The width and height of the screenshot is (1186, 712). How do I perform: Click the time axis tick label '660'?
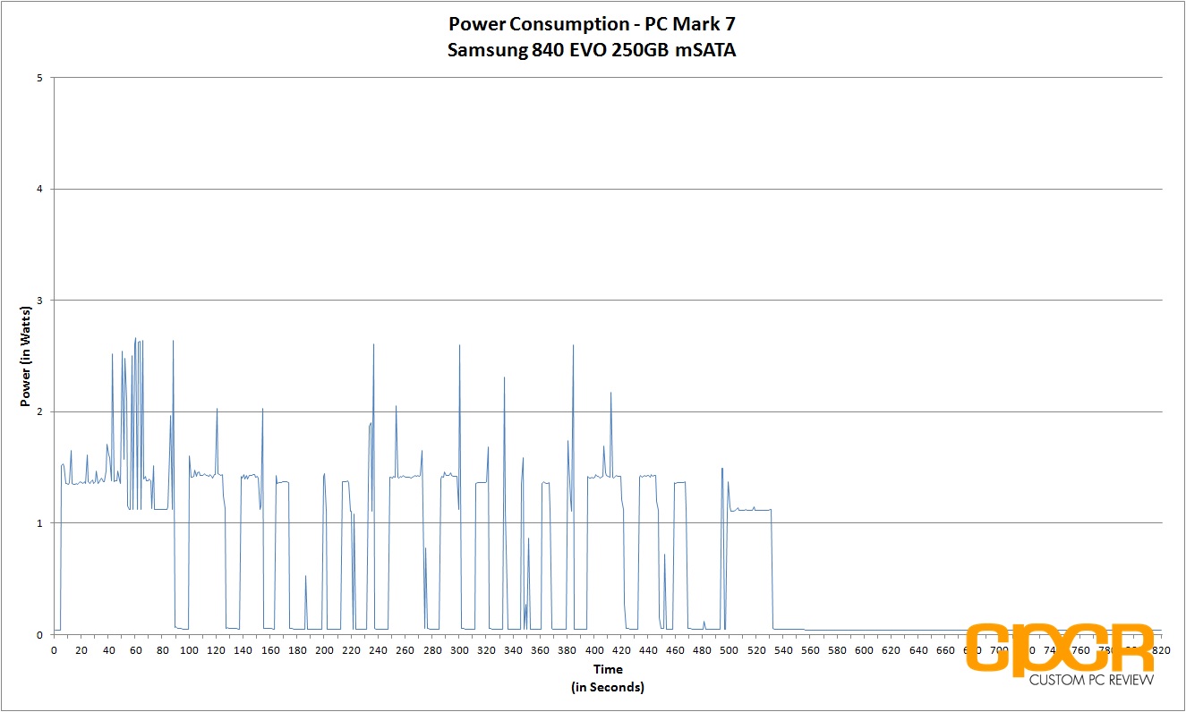point(946,650)
